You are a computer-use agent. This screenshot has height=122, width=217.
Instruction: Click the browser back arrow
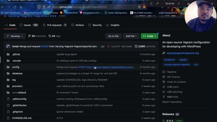(2, 7)
